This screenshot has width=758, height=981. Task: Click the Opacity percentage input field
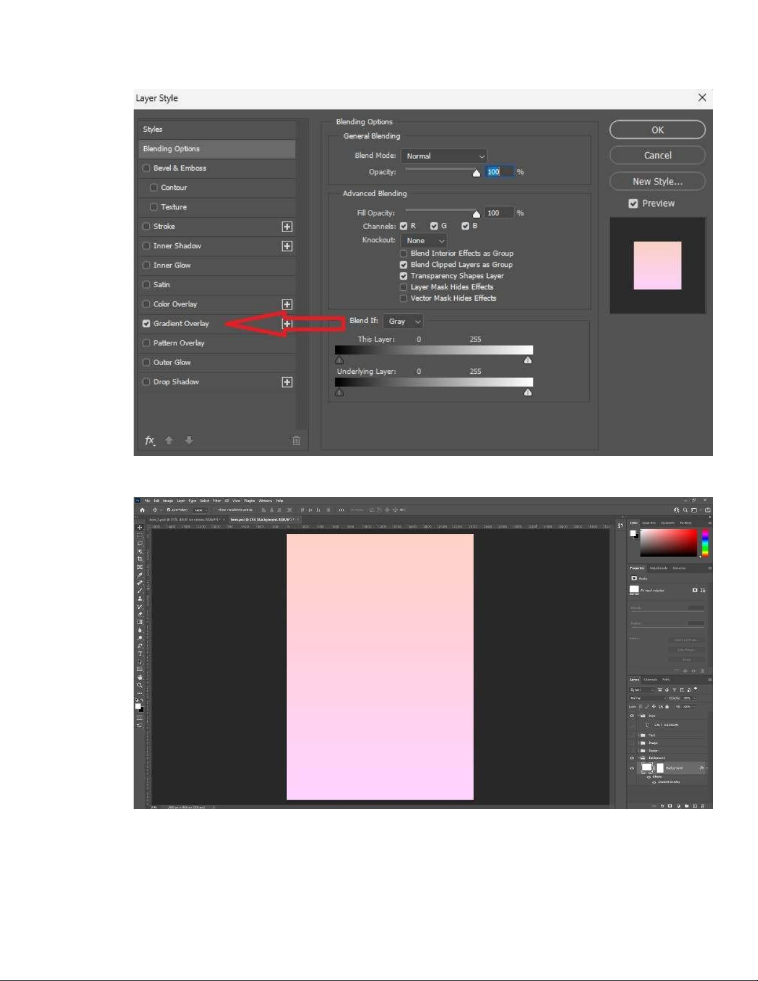pyautogui.click(x=499, y=172)
